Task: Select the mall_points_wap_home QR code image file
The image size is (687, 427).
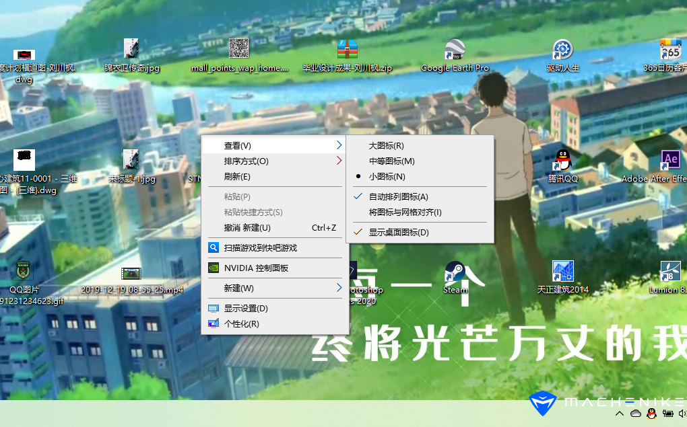Action: 239,56
